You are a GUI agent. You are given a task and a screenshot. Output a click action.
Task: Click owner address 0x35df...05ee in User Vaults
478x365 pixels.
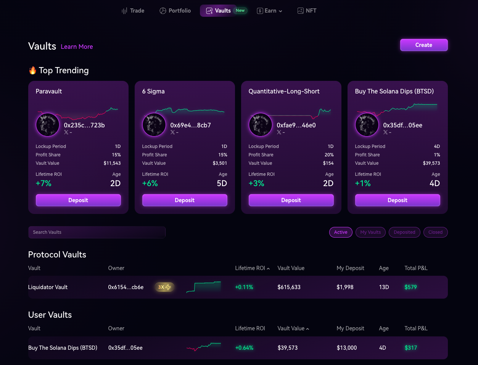[x=126, y=348]
